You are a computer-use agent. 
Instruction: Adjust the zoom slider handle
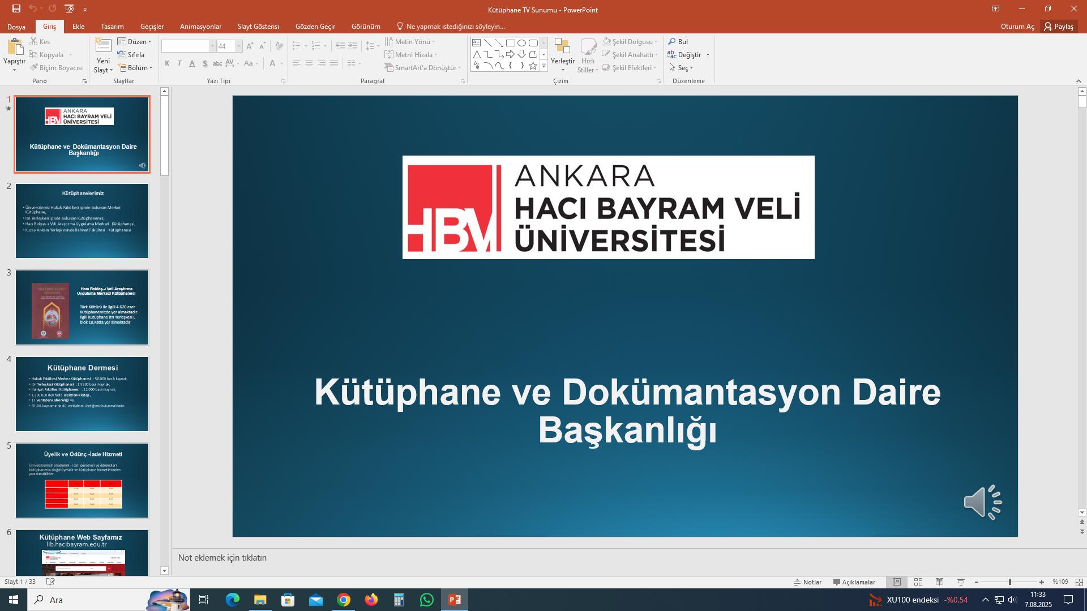pyautogui.click(x=1009, y=582)
